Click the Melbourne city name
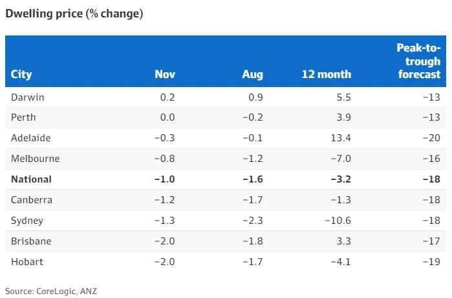This screenshot has width=452, height=298. pos(35,159)
